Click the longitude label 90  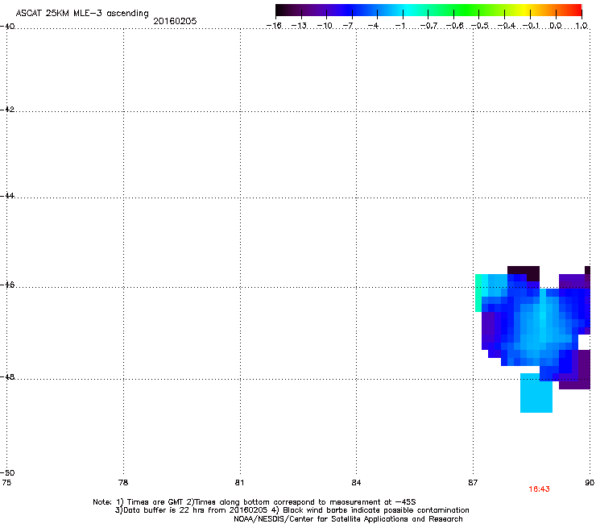pos(590,483)
